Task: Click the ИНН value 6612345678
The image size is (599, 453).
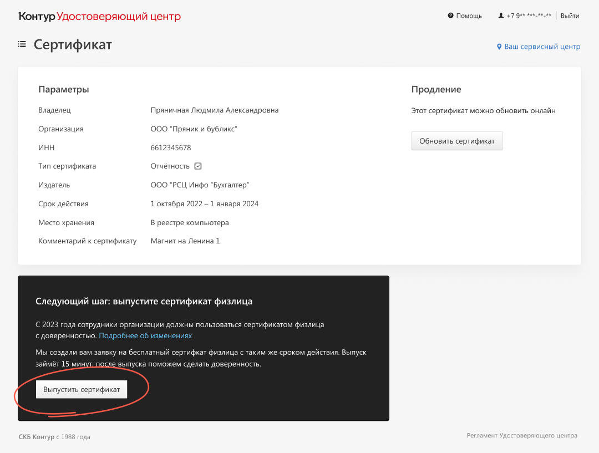Action: (171, 147)
